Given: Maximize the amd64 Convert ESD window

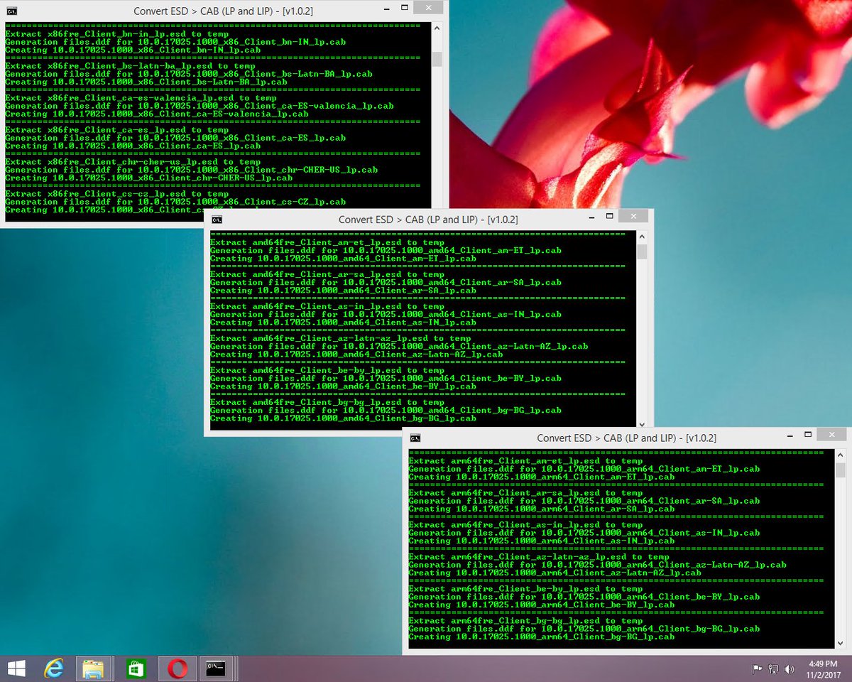Looking at the screenshot, I should 609,217.
